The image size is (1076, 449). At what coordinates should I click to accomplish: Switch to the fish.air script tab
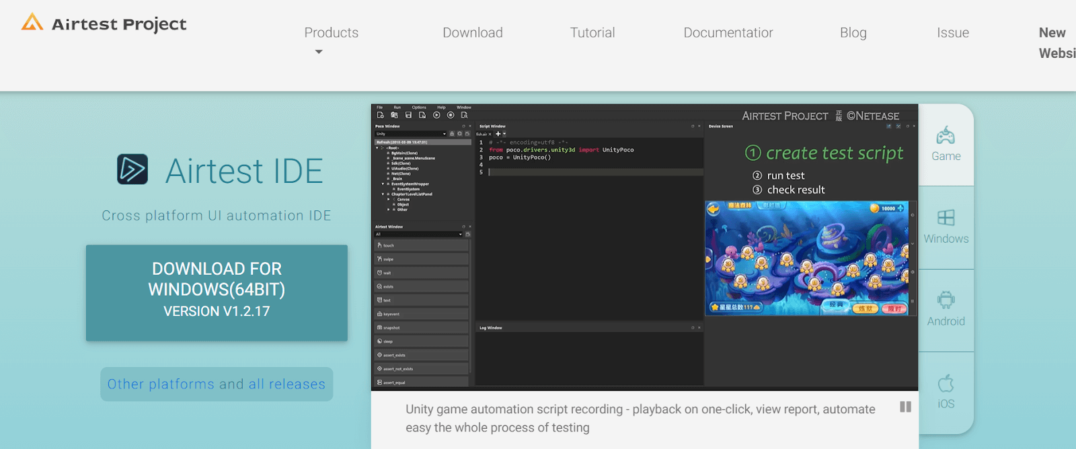pyautogui.click(x=483, y=134)
